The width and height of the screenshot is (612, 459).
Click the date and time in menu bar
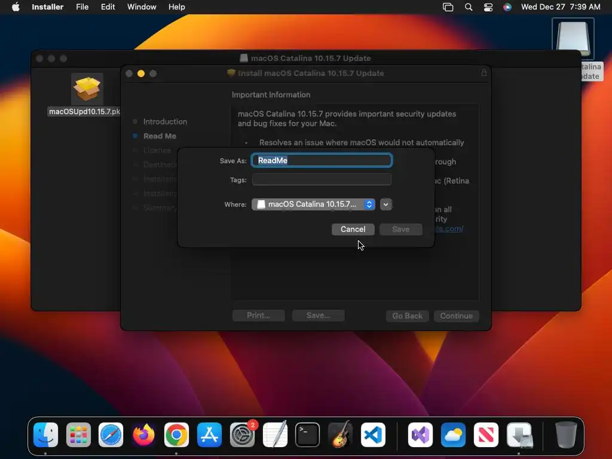point(561,7)
